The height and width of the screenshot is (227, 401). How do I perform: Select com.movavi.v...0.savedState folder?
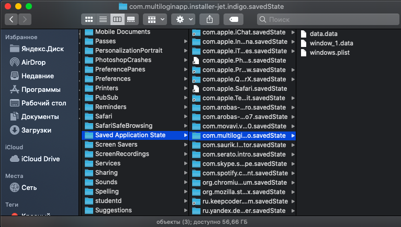243,126
